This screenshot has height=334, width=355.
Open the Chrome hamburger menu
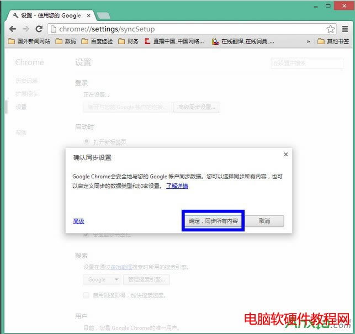345,29
